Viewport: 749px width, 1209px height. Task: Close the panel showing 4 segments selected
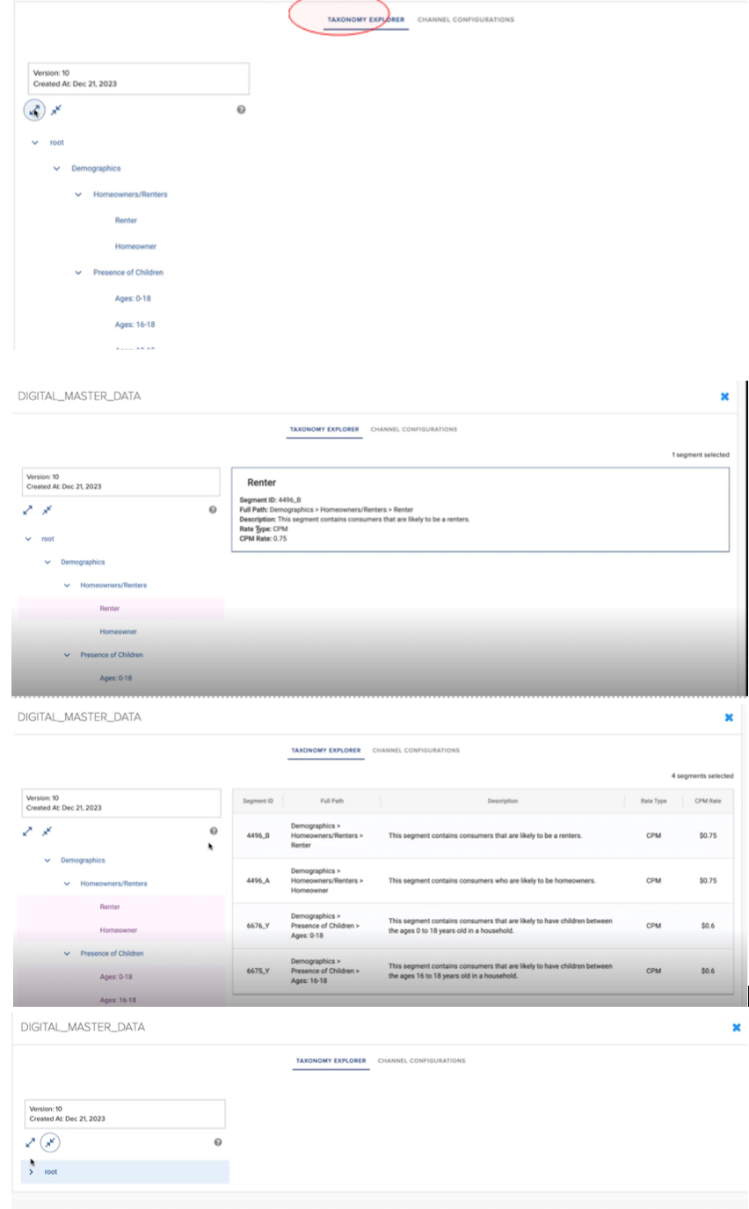[729, 717]
